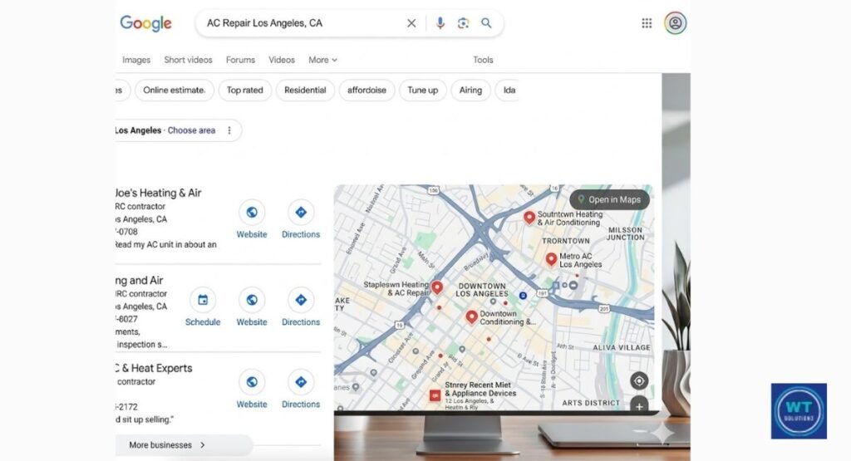The width and height of the screenshot is (851, 461).
Task: Select the Tune up filter chip
Action: point(423,90)
